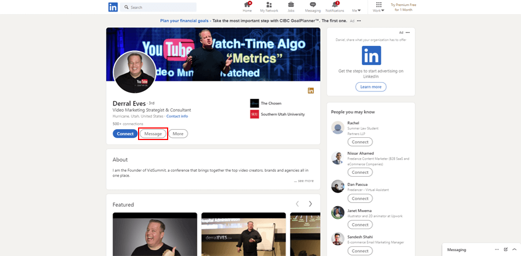Screen dimensions: 521x256
Task: Open Messaging overlay options ellipsis
Action: (497, 249)
